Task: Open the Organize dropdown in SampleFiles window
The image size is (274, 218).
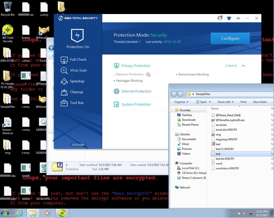Action: click(181, 102)
